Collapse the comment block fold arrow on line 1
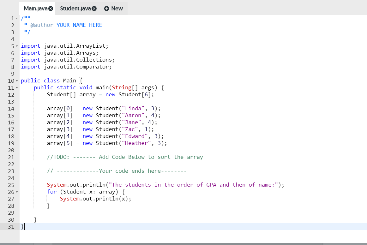Screen dimensions: 367x245 (x=16, y=18)
